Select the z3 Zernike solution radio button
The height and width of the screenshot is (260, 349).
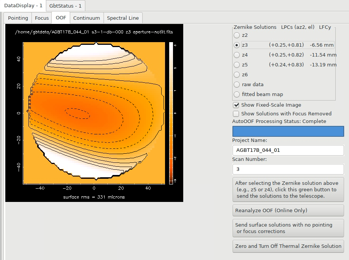(237, 45)
